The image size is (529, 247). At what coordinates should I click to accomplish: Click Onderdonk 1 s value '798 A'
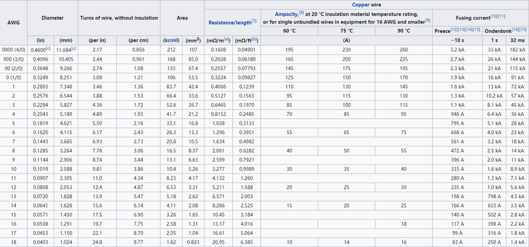pyautogui.click(x=494, y=197)
